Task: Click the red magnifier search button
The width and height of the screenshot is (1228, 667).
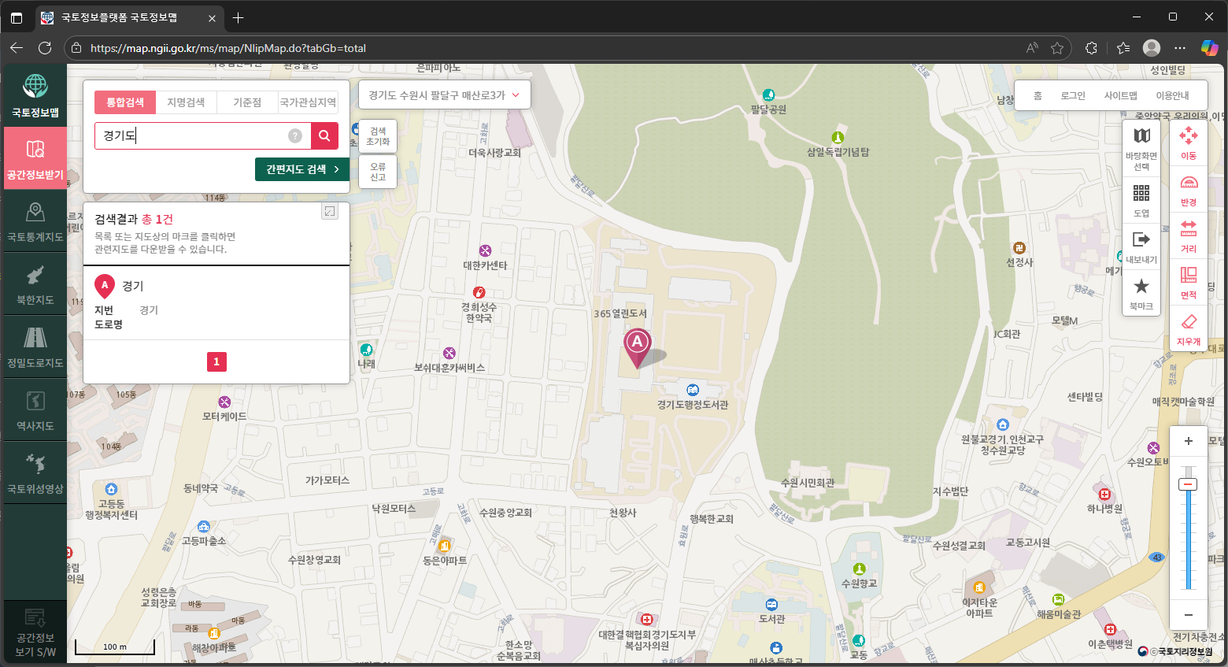Action: click(324, 135)
